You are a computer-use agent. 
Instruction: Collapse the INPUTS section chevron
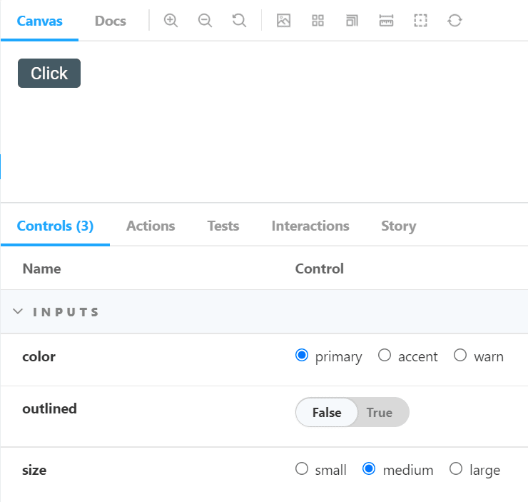coord(18,311)
